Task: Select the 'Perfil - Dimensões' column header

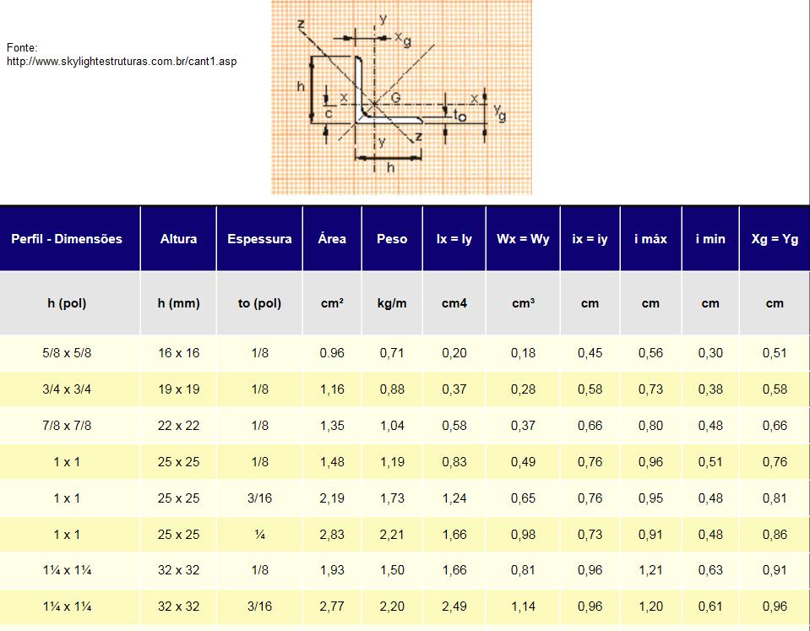Action: tap(67, 239)
